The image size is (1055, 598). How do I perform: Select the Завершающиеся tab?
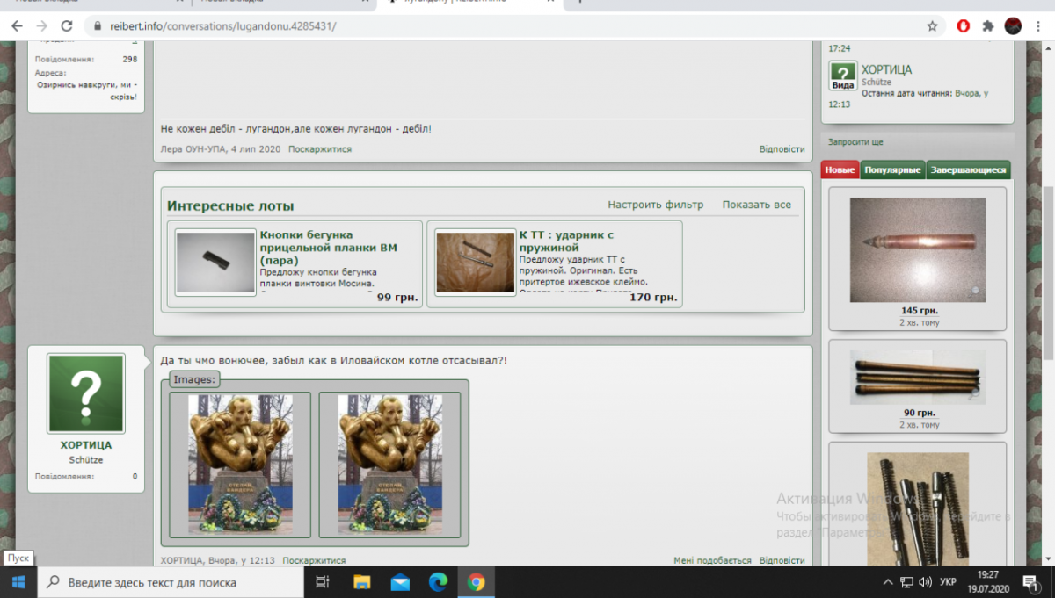click(968, 170)
